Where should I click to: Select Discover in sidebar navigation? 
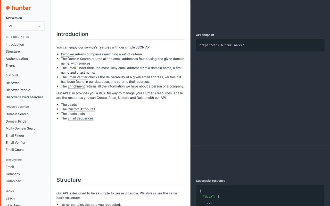(12, 83)
